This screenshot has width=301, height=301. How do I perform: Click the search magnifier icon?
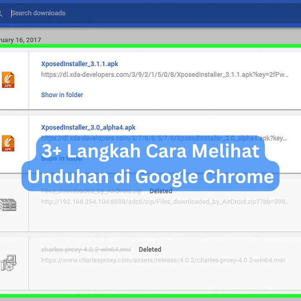pyautogui.click(x=0, y=13)
